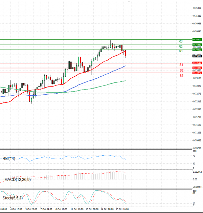Click the RSI(14) indicator label
This screenshot has height=213, width=203.
[9, 158]
